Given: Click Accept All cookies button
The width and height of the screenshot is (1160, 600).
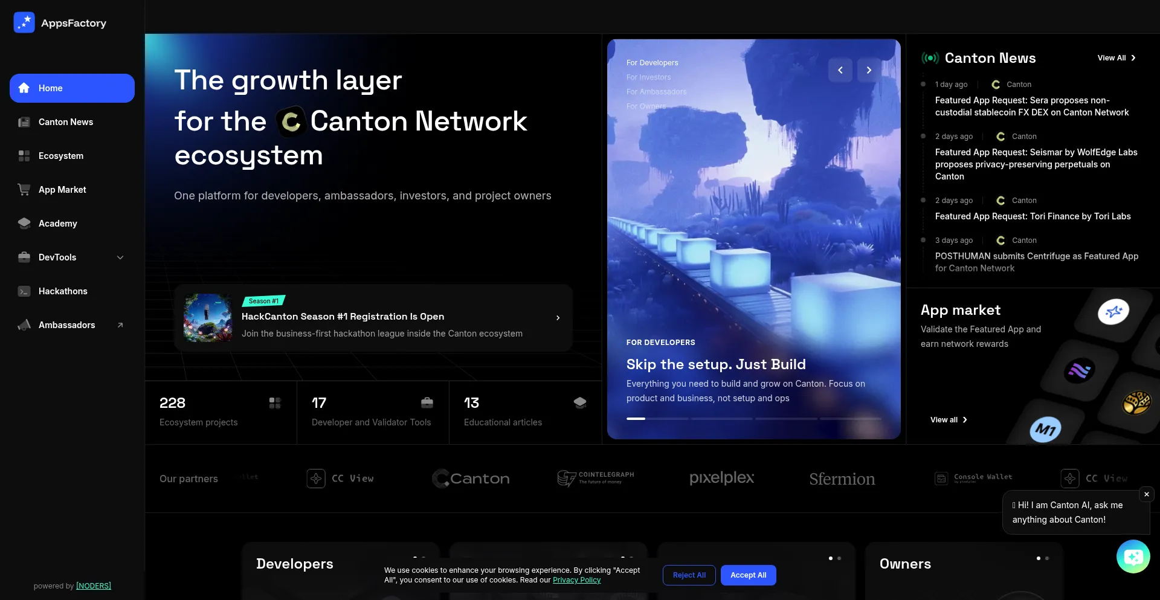Looking at the screenshot, I should (749, 575).
